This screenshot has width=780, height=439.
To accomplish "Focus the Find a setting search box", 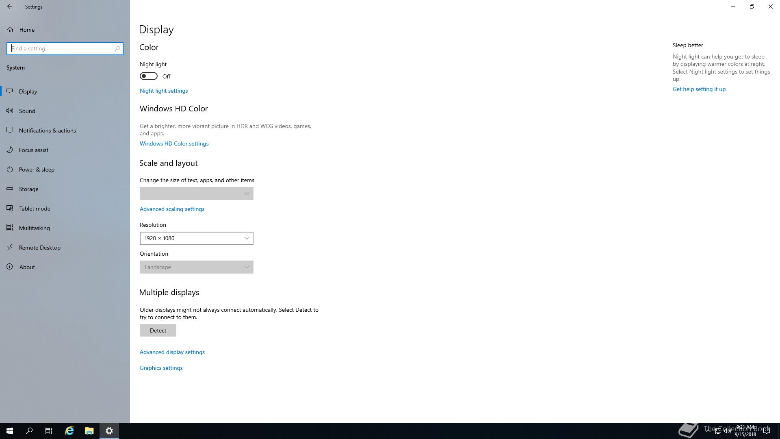I will pyautogui.click(x=65, y=49).
